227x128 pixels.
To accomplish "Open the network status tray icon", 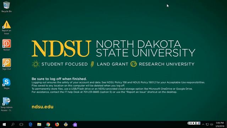I will coord(207,124).
